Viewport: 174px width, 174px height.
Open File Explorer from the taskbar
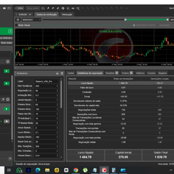47,170
